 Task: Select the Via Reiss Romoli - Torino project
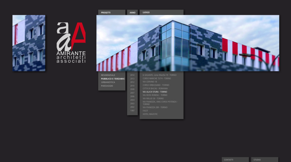click(x=155, y=95)
